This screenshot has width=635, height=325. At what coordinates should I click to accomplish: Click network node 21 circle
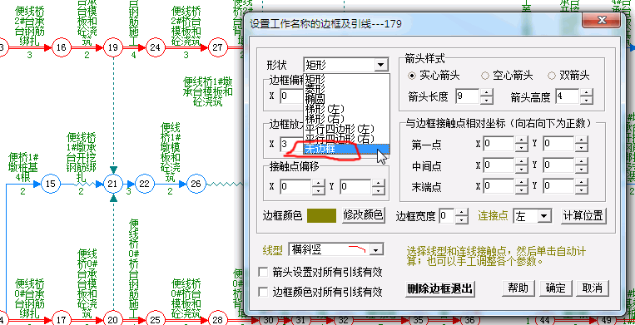(x=112, y=185)
